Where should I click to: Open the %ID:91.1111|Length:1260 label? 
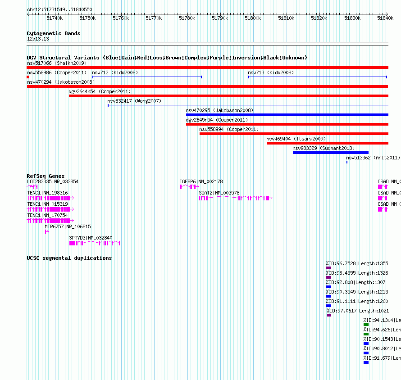click(x=357, y=301)
